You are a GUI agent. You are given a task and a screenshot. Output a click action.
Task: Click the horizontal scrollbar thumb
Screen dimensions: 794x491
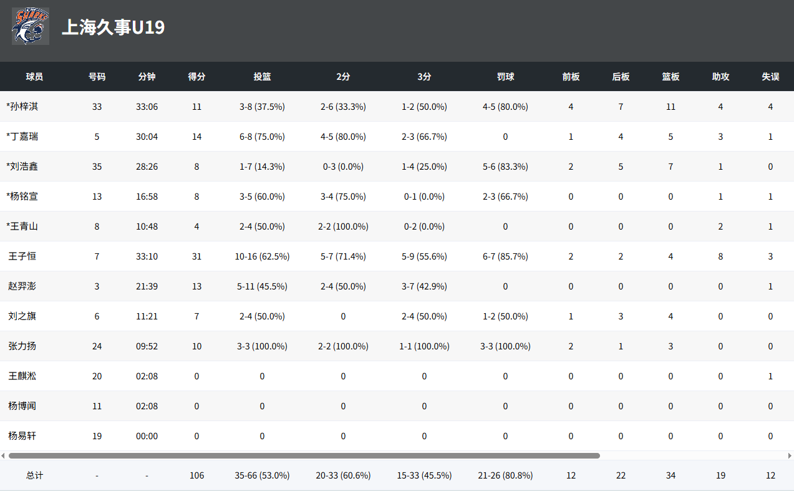304,455
